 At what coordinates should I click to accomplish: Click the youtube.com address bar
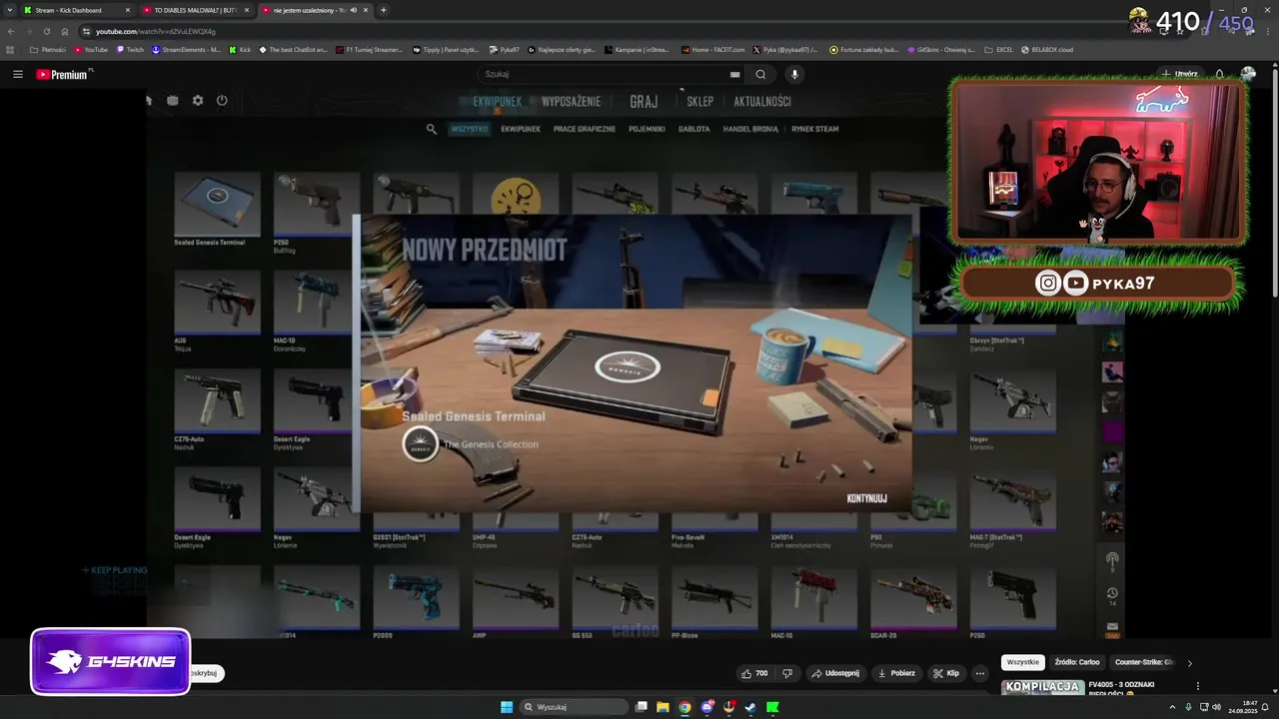(x=600, y=31)
